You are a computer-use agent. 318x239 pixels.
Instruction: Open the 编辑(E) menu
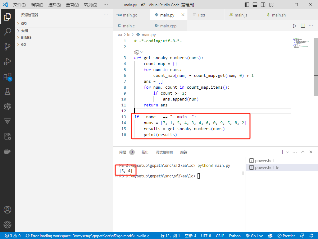[x=37, y=5]
